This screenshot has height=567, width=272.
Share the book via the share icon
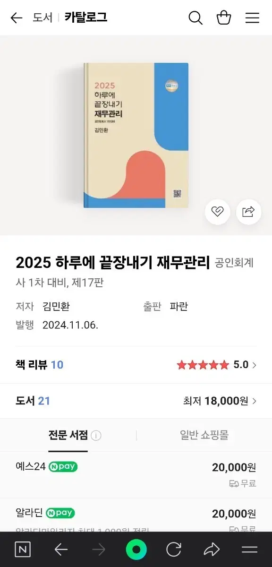248,212
